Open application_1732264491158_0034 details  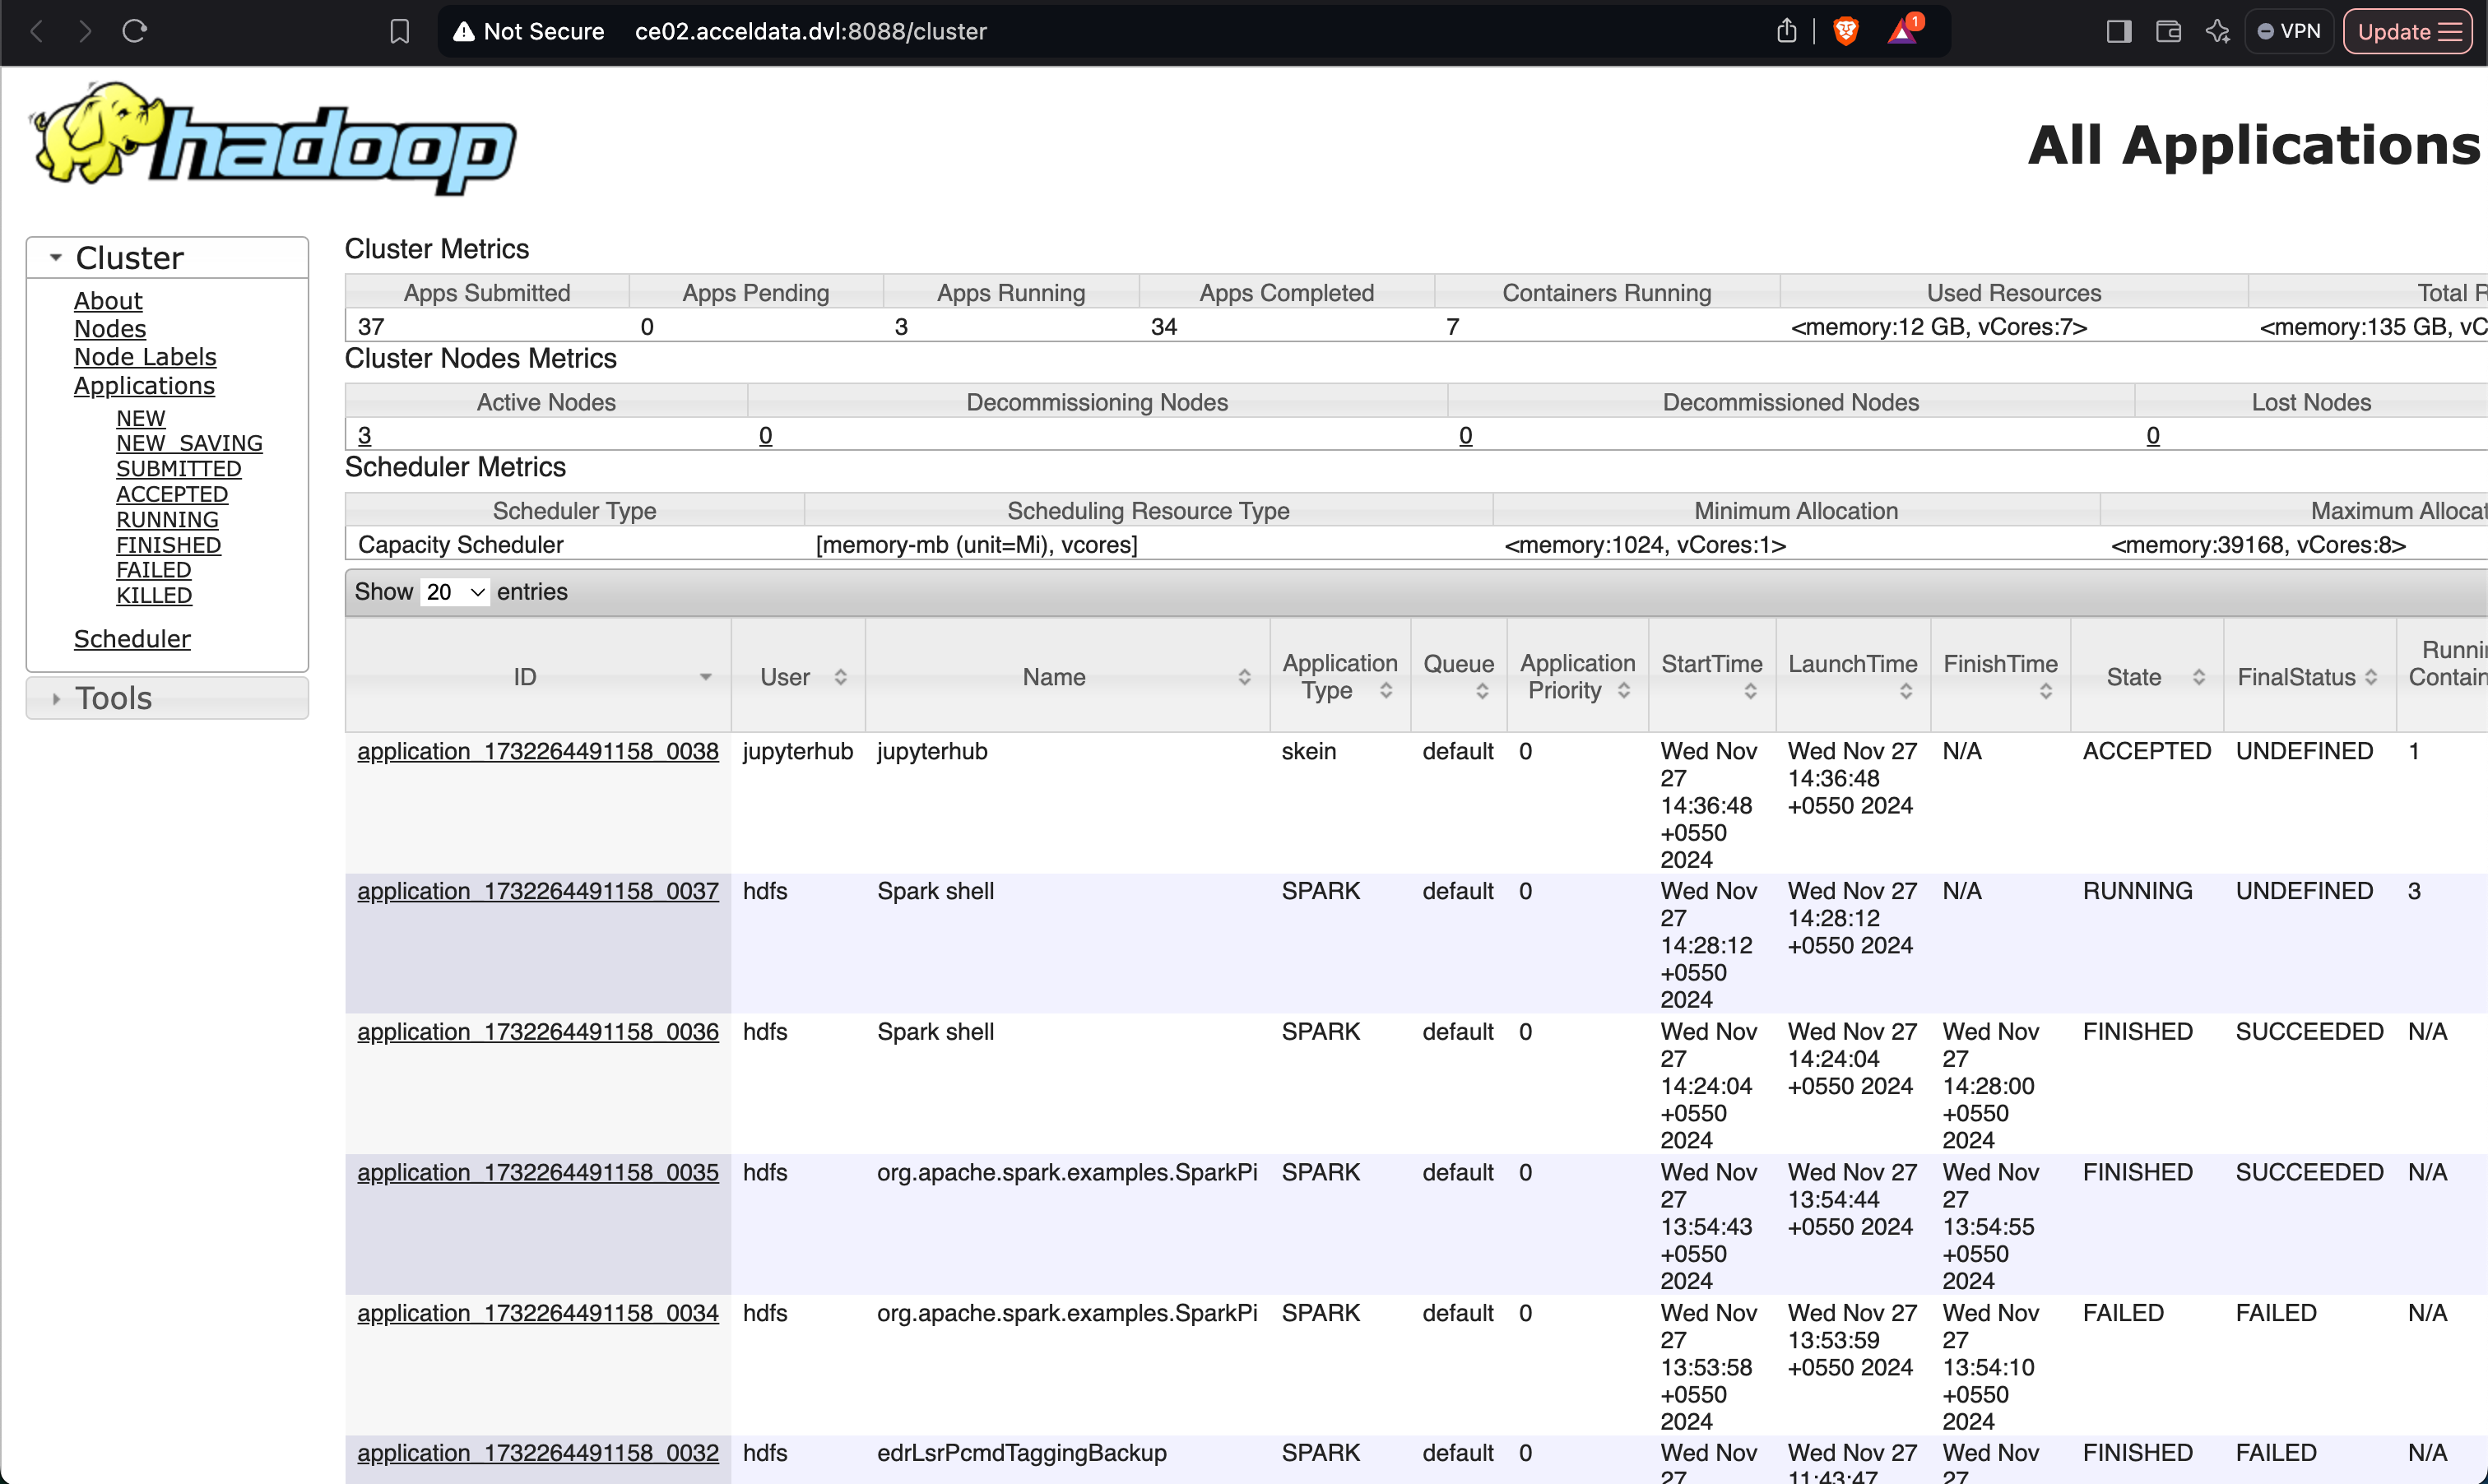[538, 1314]
